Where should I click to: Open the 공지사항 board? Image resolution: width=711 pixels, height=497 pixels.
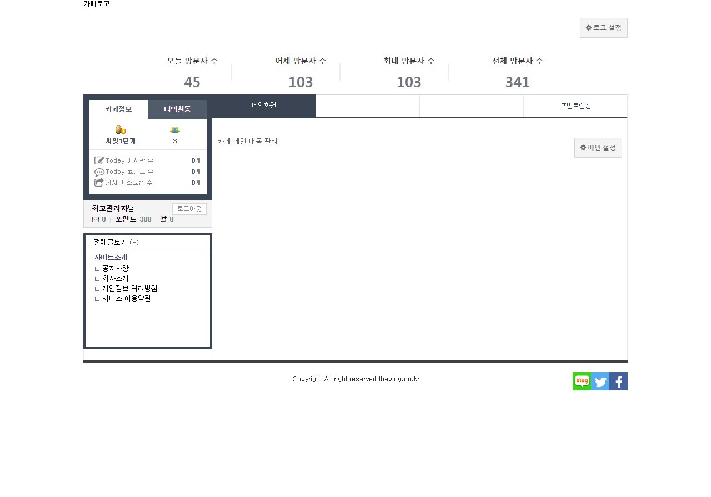click(x=115, y=269)
